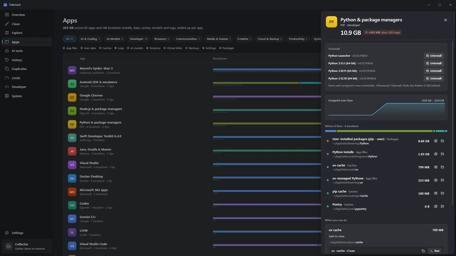Open the Poetry cache folder
The height and width of the screenshot is (256, 456).
[442, 206]
